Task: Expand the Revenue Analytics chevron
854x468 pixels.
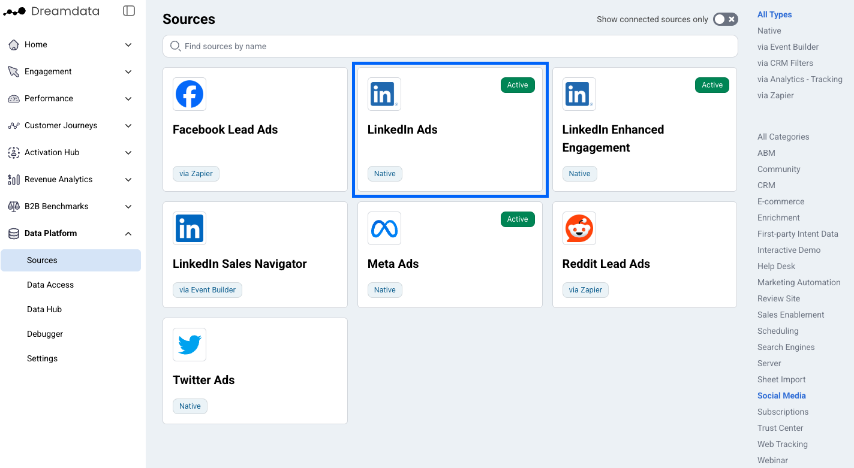Action: click(x=128, y=180)
